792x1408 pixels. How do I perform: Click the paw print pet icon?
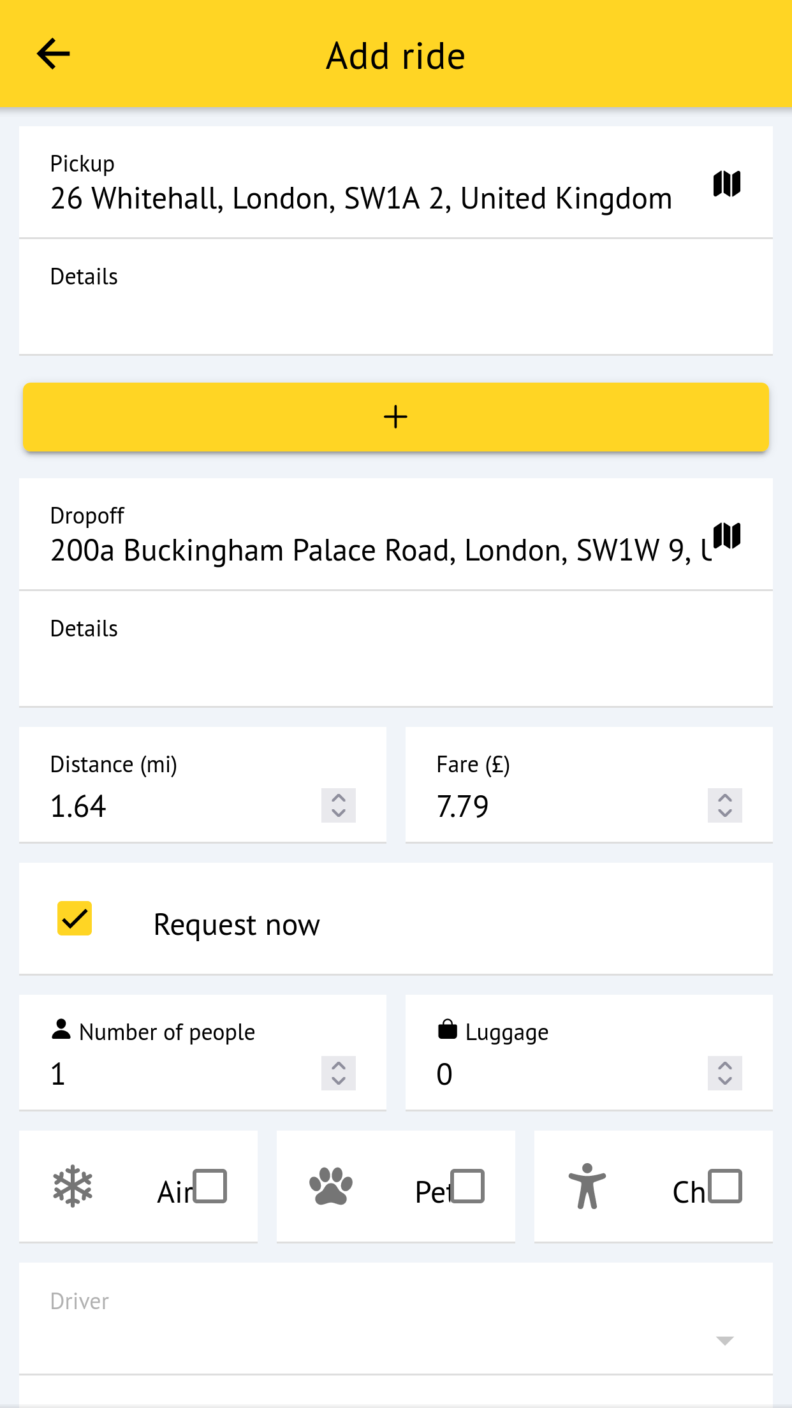(330, 1186)
